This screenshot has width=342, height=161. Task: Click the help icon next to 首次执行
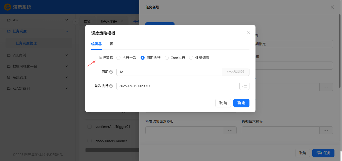[111, 86]
